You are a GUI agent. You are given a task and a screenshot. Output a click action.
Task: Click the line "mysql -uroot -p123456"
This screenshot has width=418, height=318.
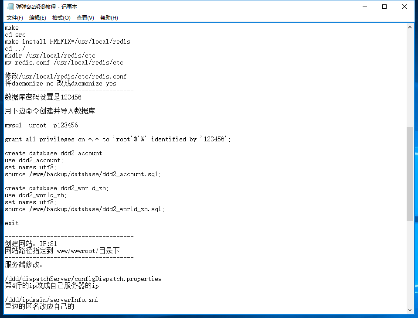pyautogui.click(x=41, y=125)
